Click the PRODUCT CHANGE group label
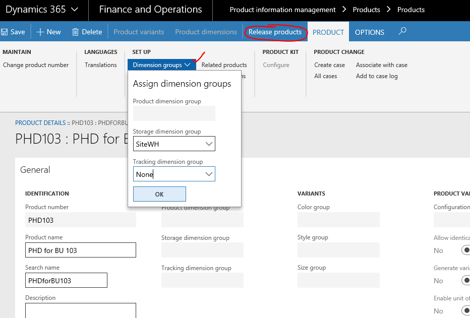This screenshot has height=318, width=470. pyautogui.click(x=339, y=52)
